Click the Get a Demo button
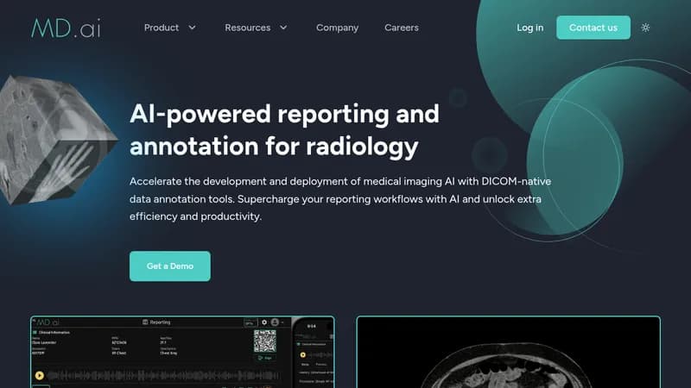Image resolution: width=691 pixels, height=388 pixels. (170, 266)
